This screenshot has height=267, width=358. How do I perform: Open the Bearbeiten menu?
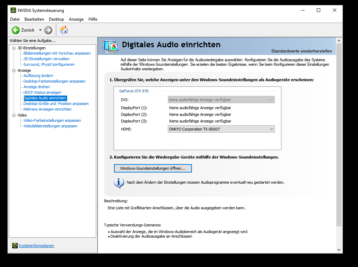34,19
